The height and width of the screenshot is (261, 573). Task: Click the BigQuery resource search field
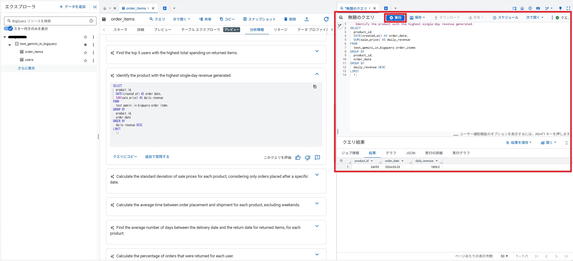(x=49, y=21)
